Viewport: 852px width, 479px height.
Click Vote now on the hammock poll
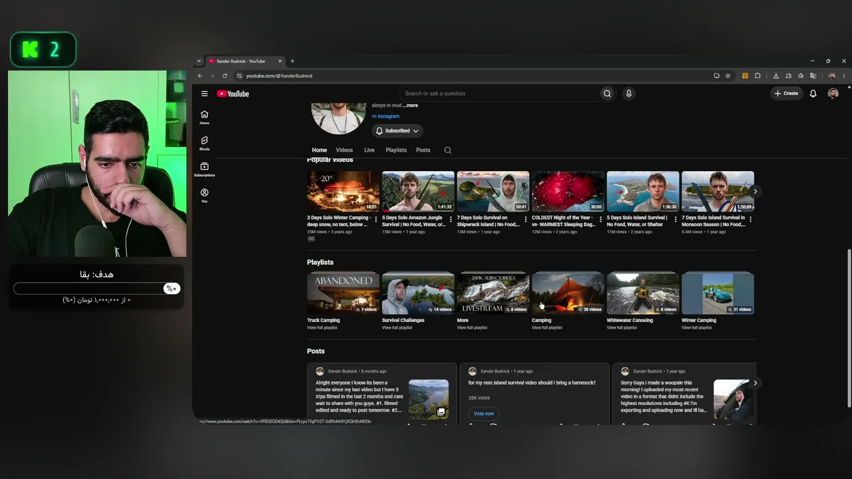coord(484,414)
